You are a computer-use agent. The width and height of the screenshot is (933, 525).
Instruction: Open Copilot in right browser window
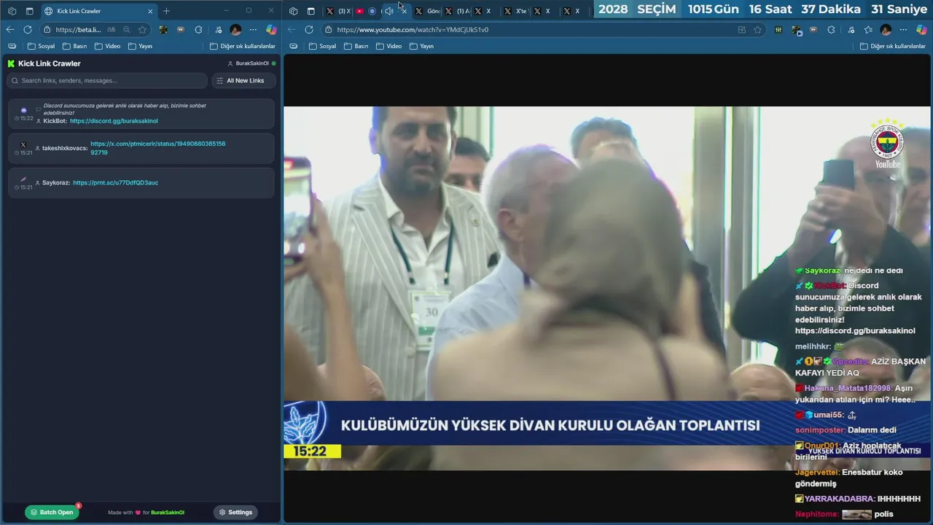click(922, 30)
